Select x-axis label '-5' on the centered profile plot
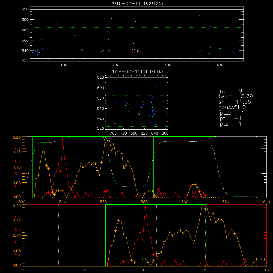Image resolution: width=273 pixels, height=273 pixels. pyautogui.click(x=83, y=270)
